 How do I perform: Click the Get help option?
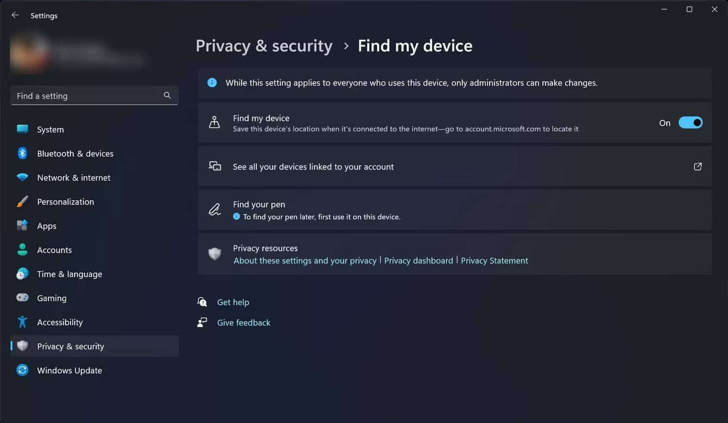tap(233, 302)
